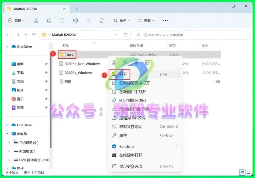Image resolution: width=255 pixels, height=178 pixels.
Task: Open the 排序 sort dropdown
Action: point(121,20)
